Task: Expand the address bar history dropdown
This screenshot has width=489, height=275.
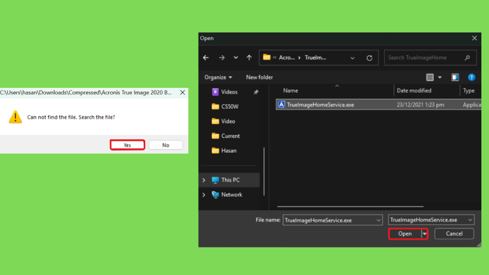Action: coord(352,58)
